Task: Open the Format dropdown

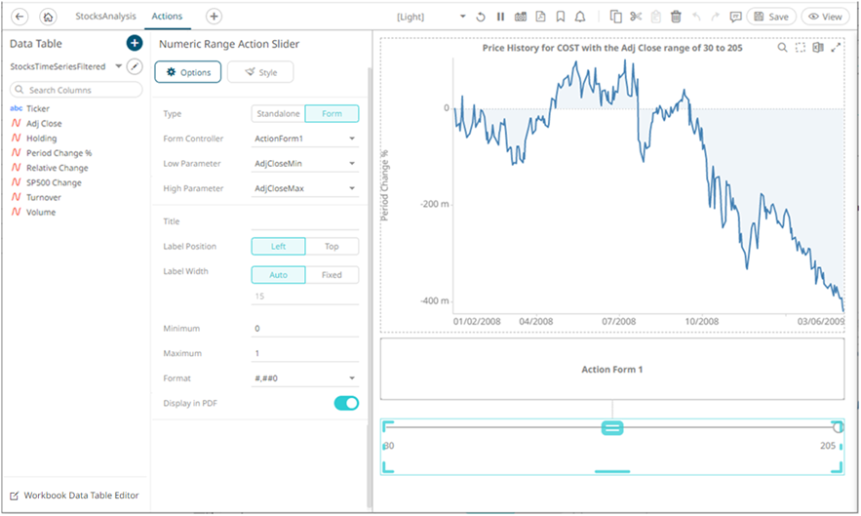Action: click(304, 378)
